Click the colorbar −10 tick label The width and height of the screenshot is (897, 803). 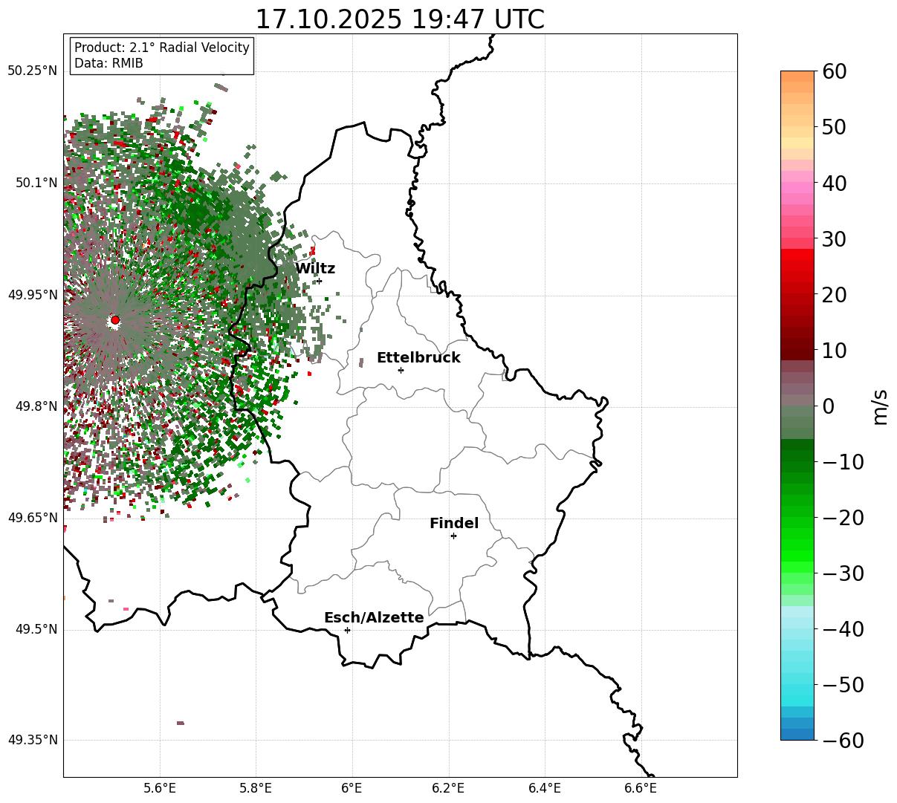click(843, 461)
